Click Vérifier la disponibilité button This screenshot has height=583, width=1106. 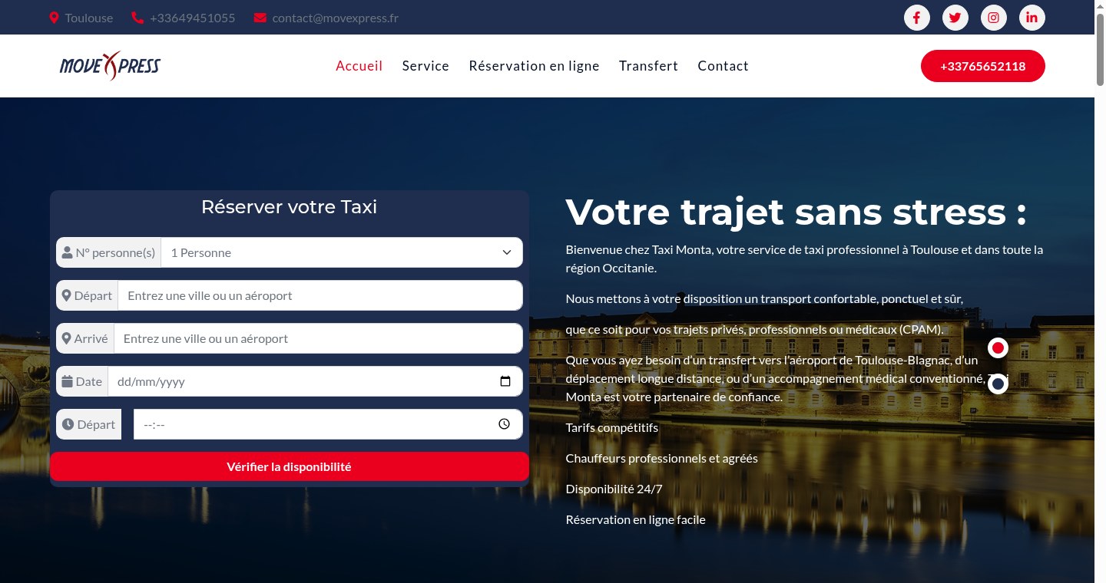(290, 466)
